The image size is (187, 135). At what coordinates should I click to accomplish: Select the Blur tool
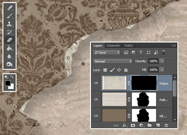(9, 56)
